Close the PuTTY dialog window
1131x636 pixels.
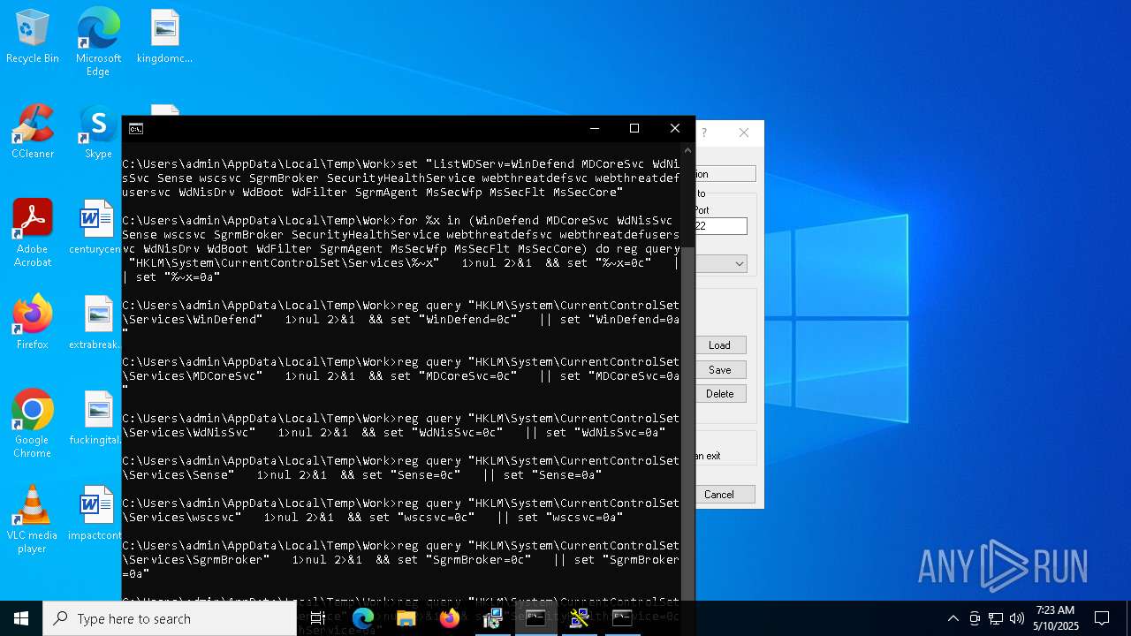pyautogui.click(x=744, y=132)
